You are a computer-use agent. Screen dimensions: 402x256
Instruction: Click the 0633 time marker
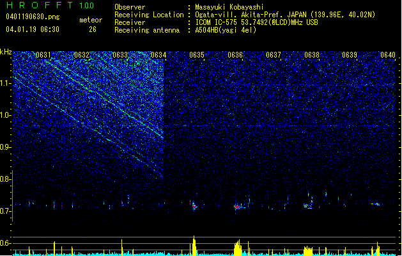120,55
